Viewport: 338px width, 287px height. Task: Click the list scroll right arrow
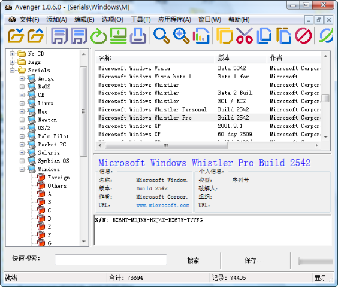tap(316, 145)
